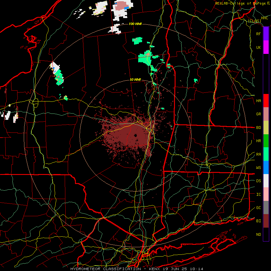Click the UK legend label text

[x=258, y=47]
